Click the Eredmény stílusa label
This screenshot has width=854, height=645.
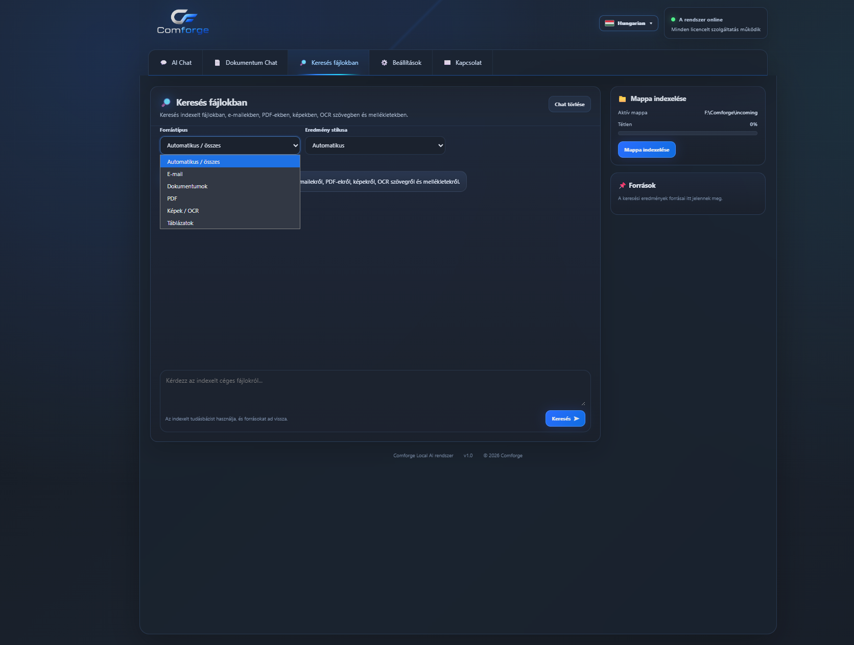[x=326, y=130]
